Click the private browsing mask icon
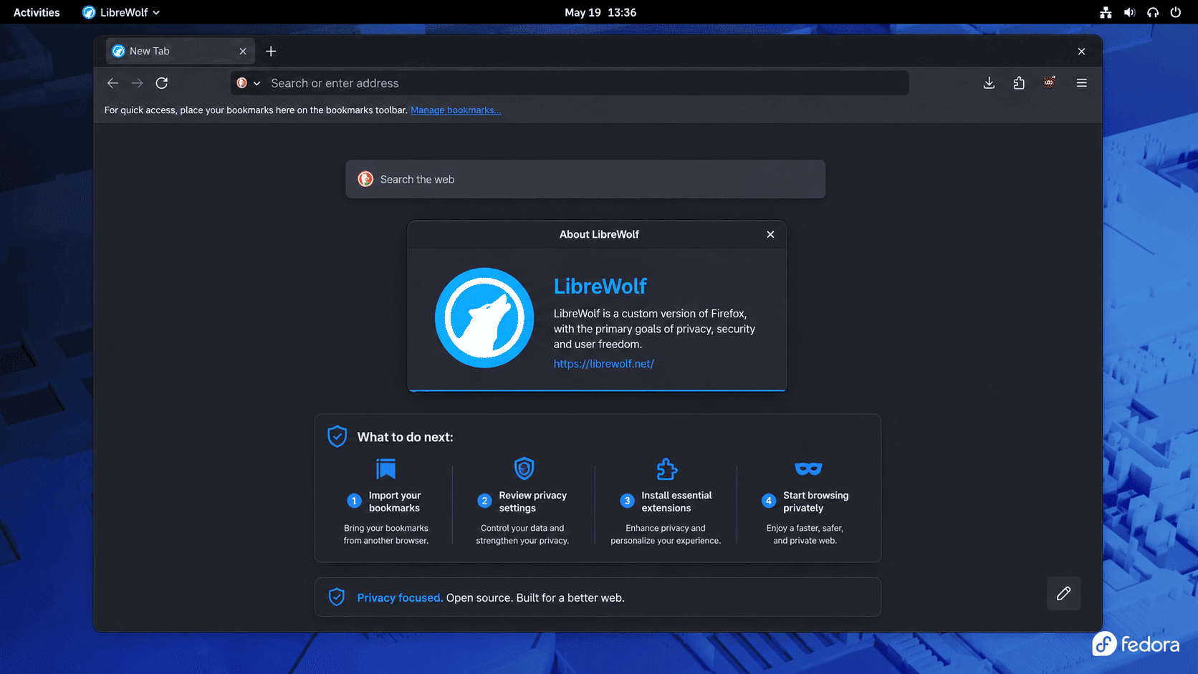 click(808, 468)
